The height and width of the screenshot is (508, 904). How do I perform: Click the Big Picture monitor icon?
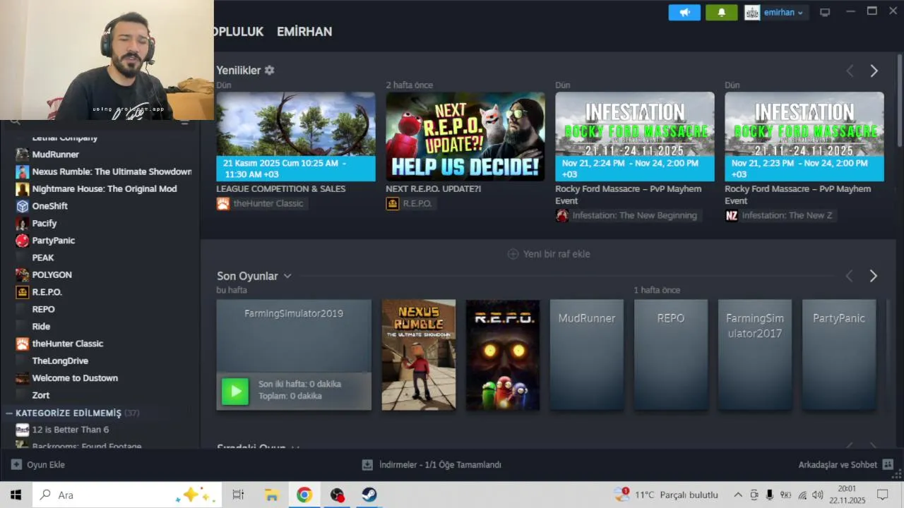click(824, 13)
